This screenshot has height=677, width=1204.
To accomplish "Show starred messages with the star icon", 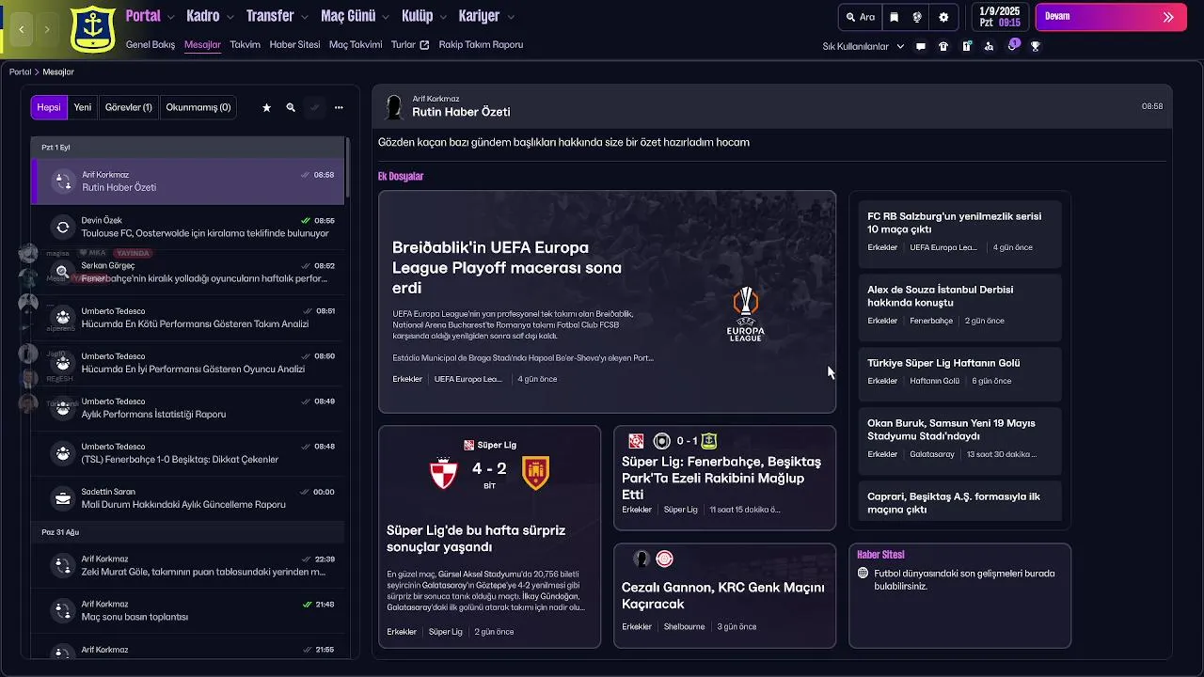I will click(266, 108).
